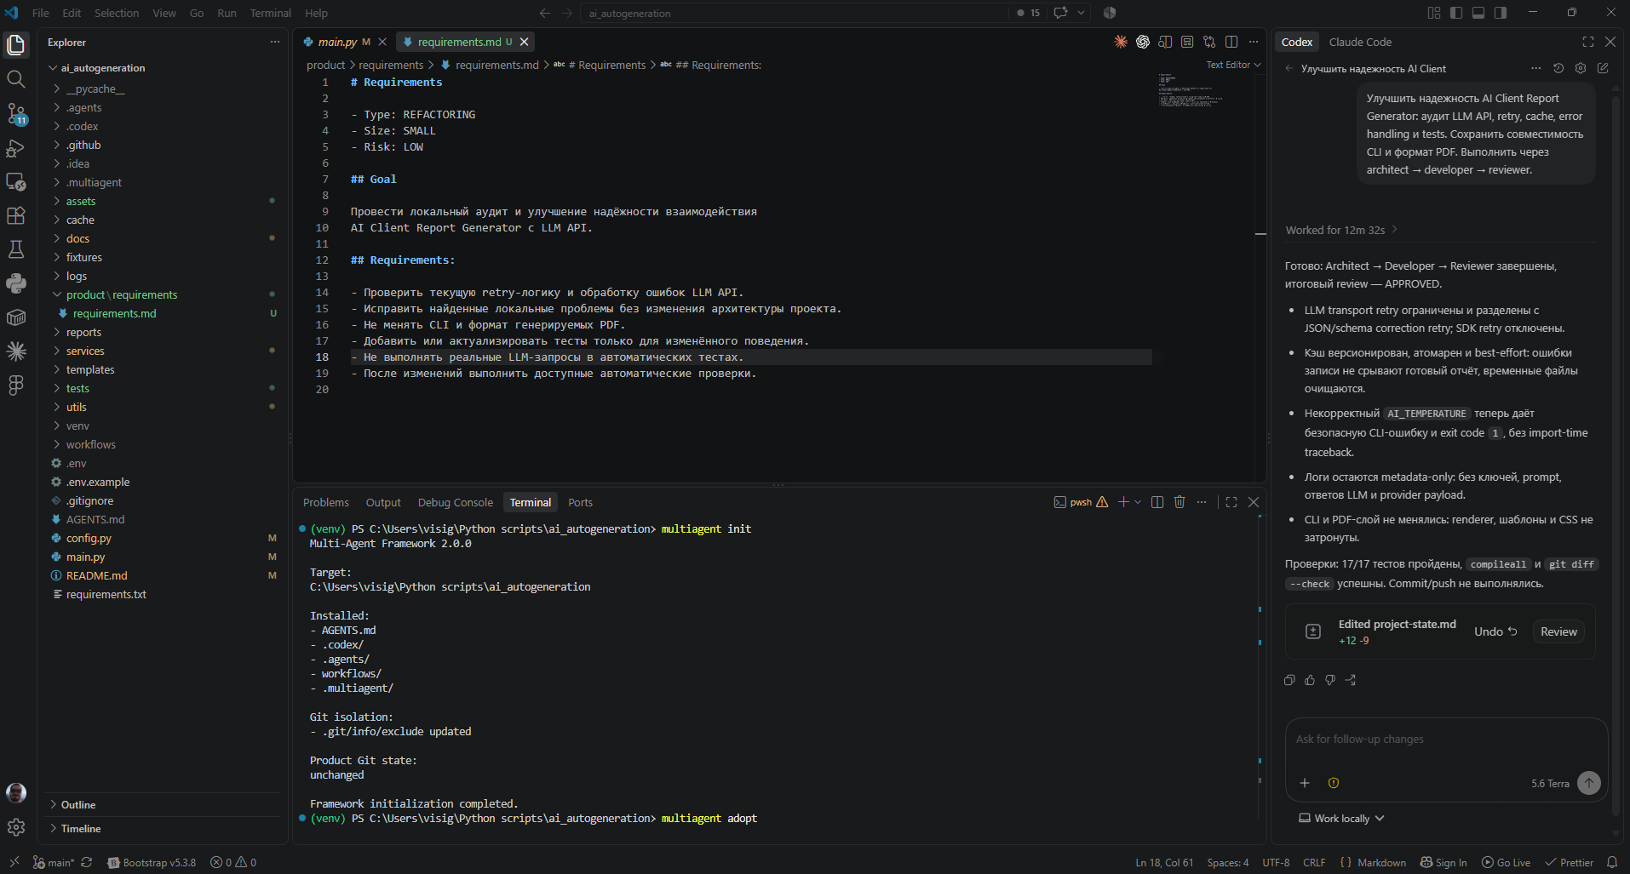Screen dimensions: 1630x874
Task: Click thumbs up on Codex response
Action: coord(1310,680)
